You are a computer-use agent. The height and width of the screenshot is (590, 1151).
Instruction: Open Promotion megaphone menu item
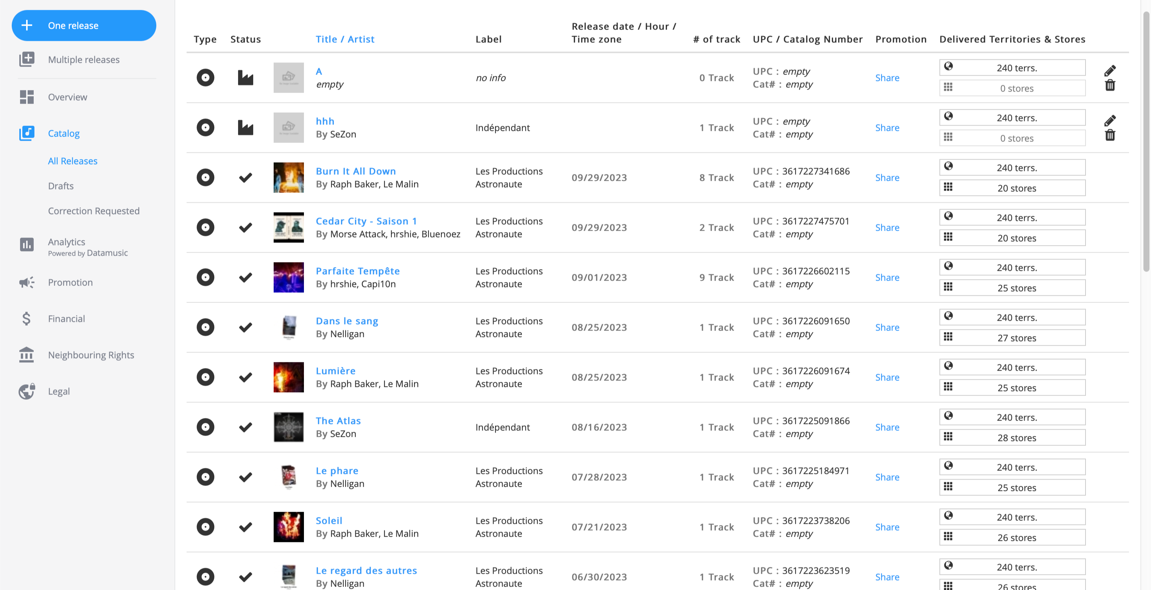pos(70,282)
